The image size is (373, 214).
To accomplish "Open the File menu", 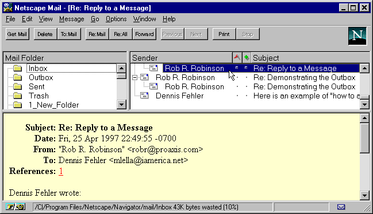I will 10,19.
